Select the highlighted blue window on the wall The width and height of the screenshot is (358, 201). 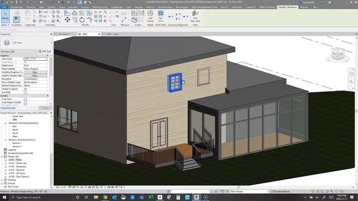(x=175, y=83)
